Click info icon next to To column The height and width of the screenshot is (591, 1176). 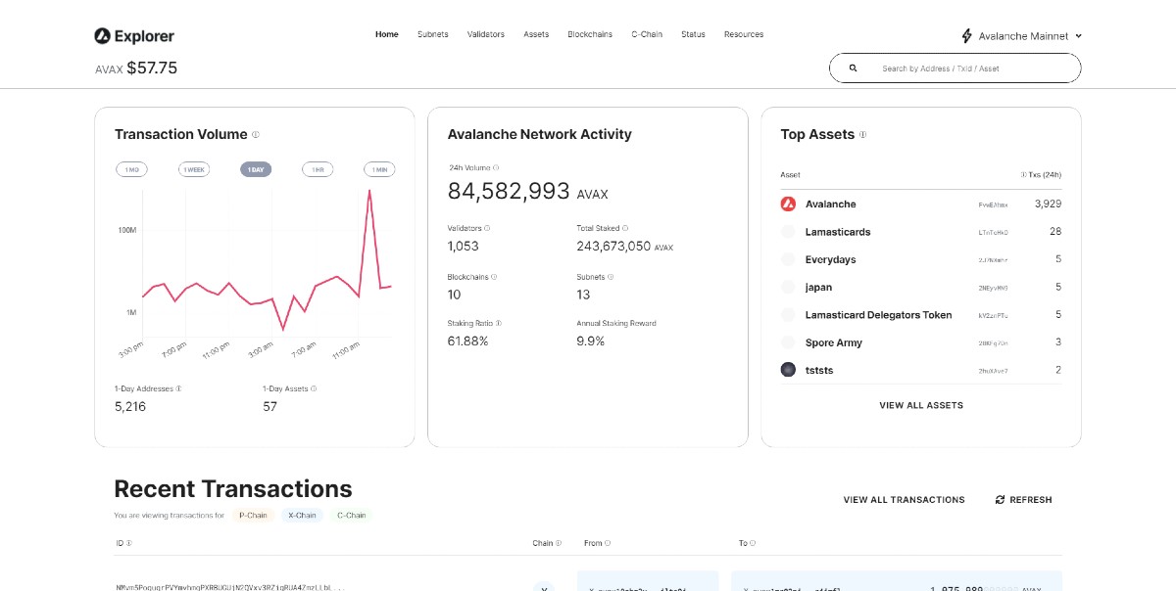click(x=753, y=543)
